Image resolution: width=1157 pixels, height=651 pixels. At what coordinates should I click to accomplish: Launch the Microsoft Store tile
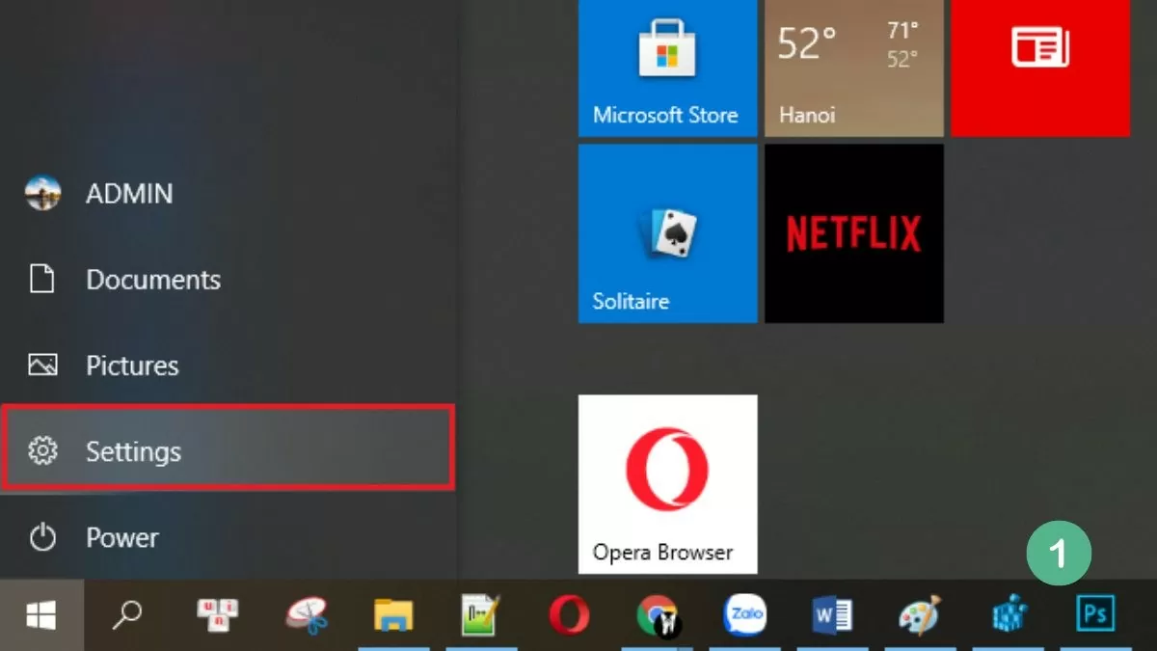click(x=667, y=68)
